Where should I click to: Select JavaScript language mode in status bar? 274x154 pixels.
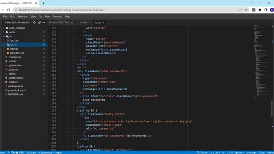coord(251,153)
